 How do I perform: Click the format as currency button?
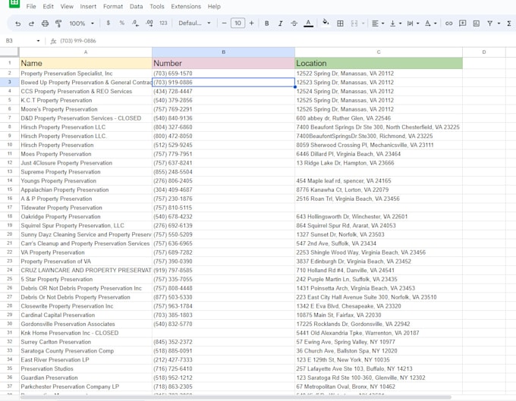pyautogui.click(x=109, y=23)
